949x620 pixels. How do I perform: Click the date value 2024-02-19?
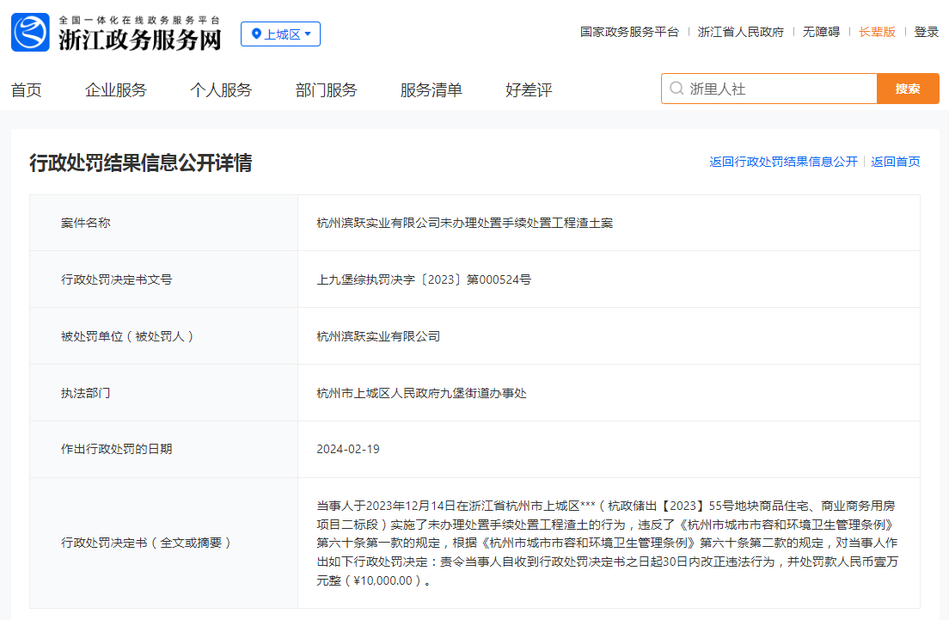(x=348, y=449)
